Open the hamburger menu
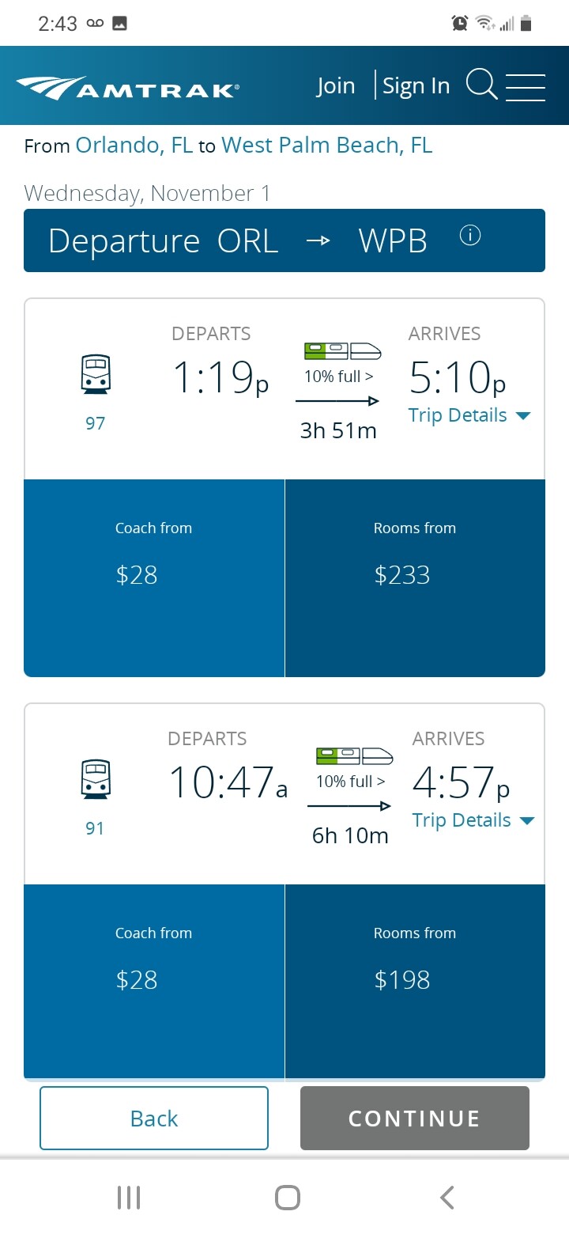This screenshot has width=569, height=1234. pos(526,86)
